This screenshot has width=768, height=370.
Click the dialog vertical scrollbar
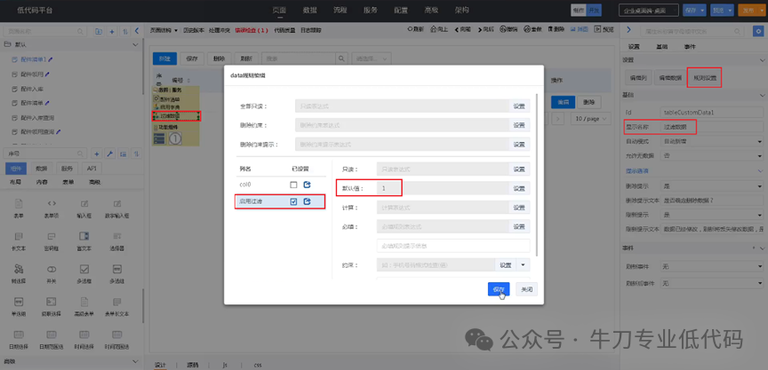click(x=537, y=175)
